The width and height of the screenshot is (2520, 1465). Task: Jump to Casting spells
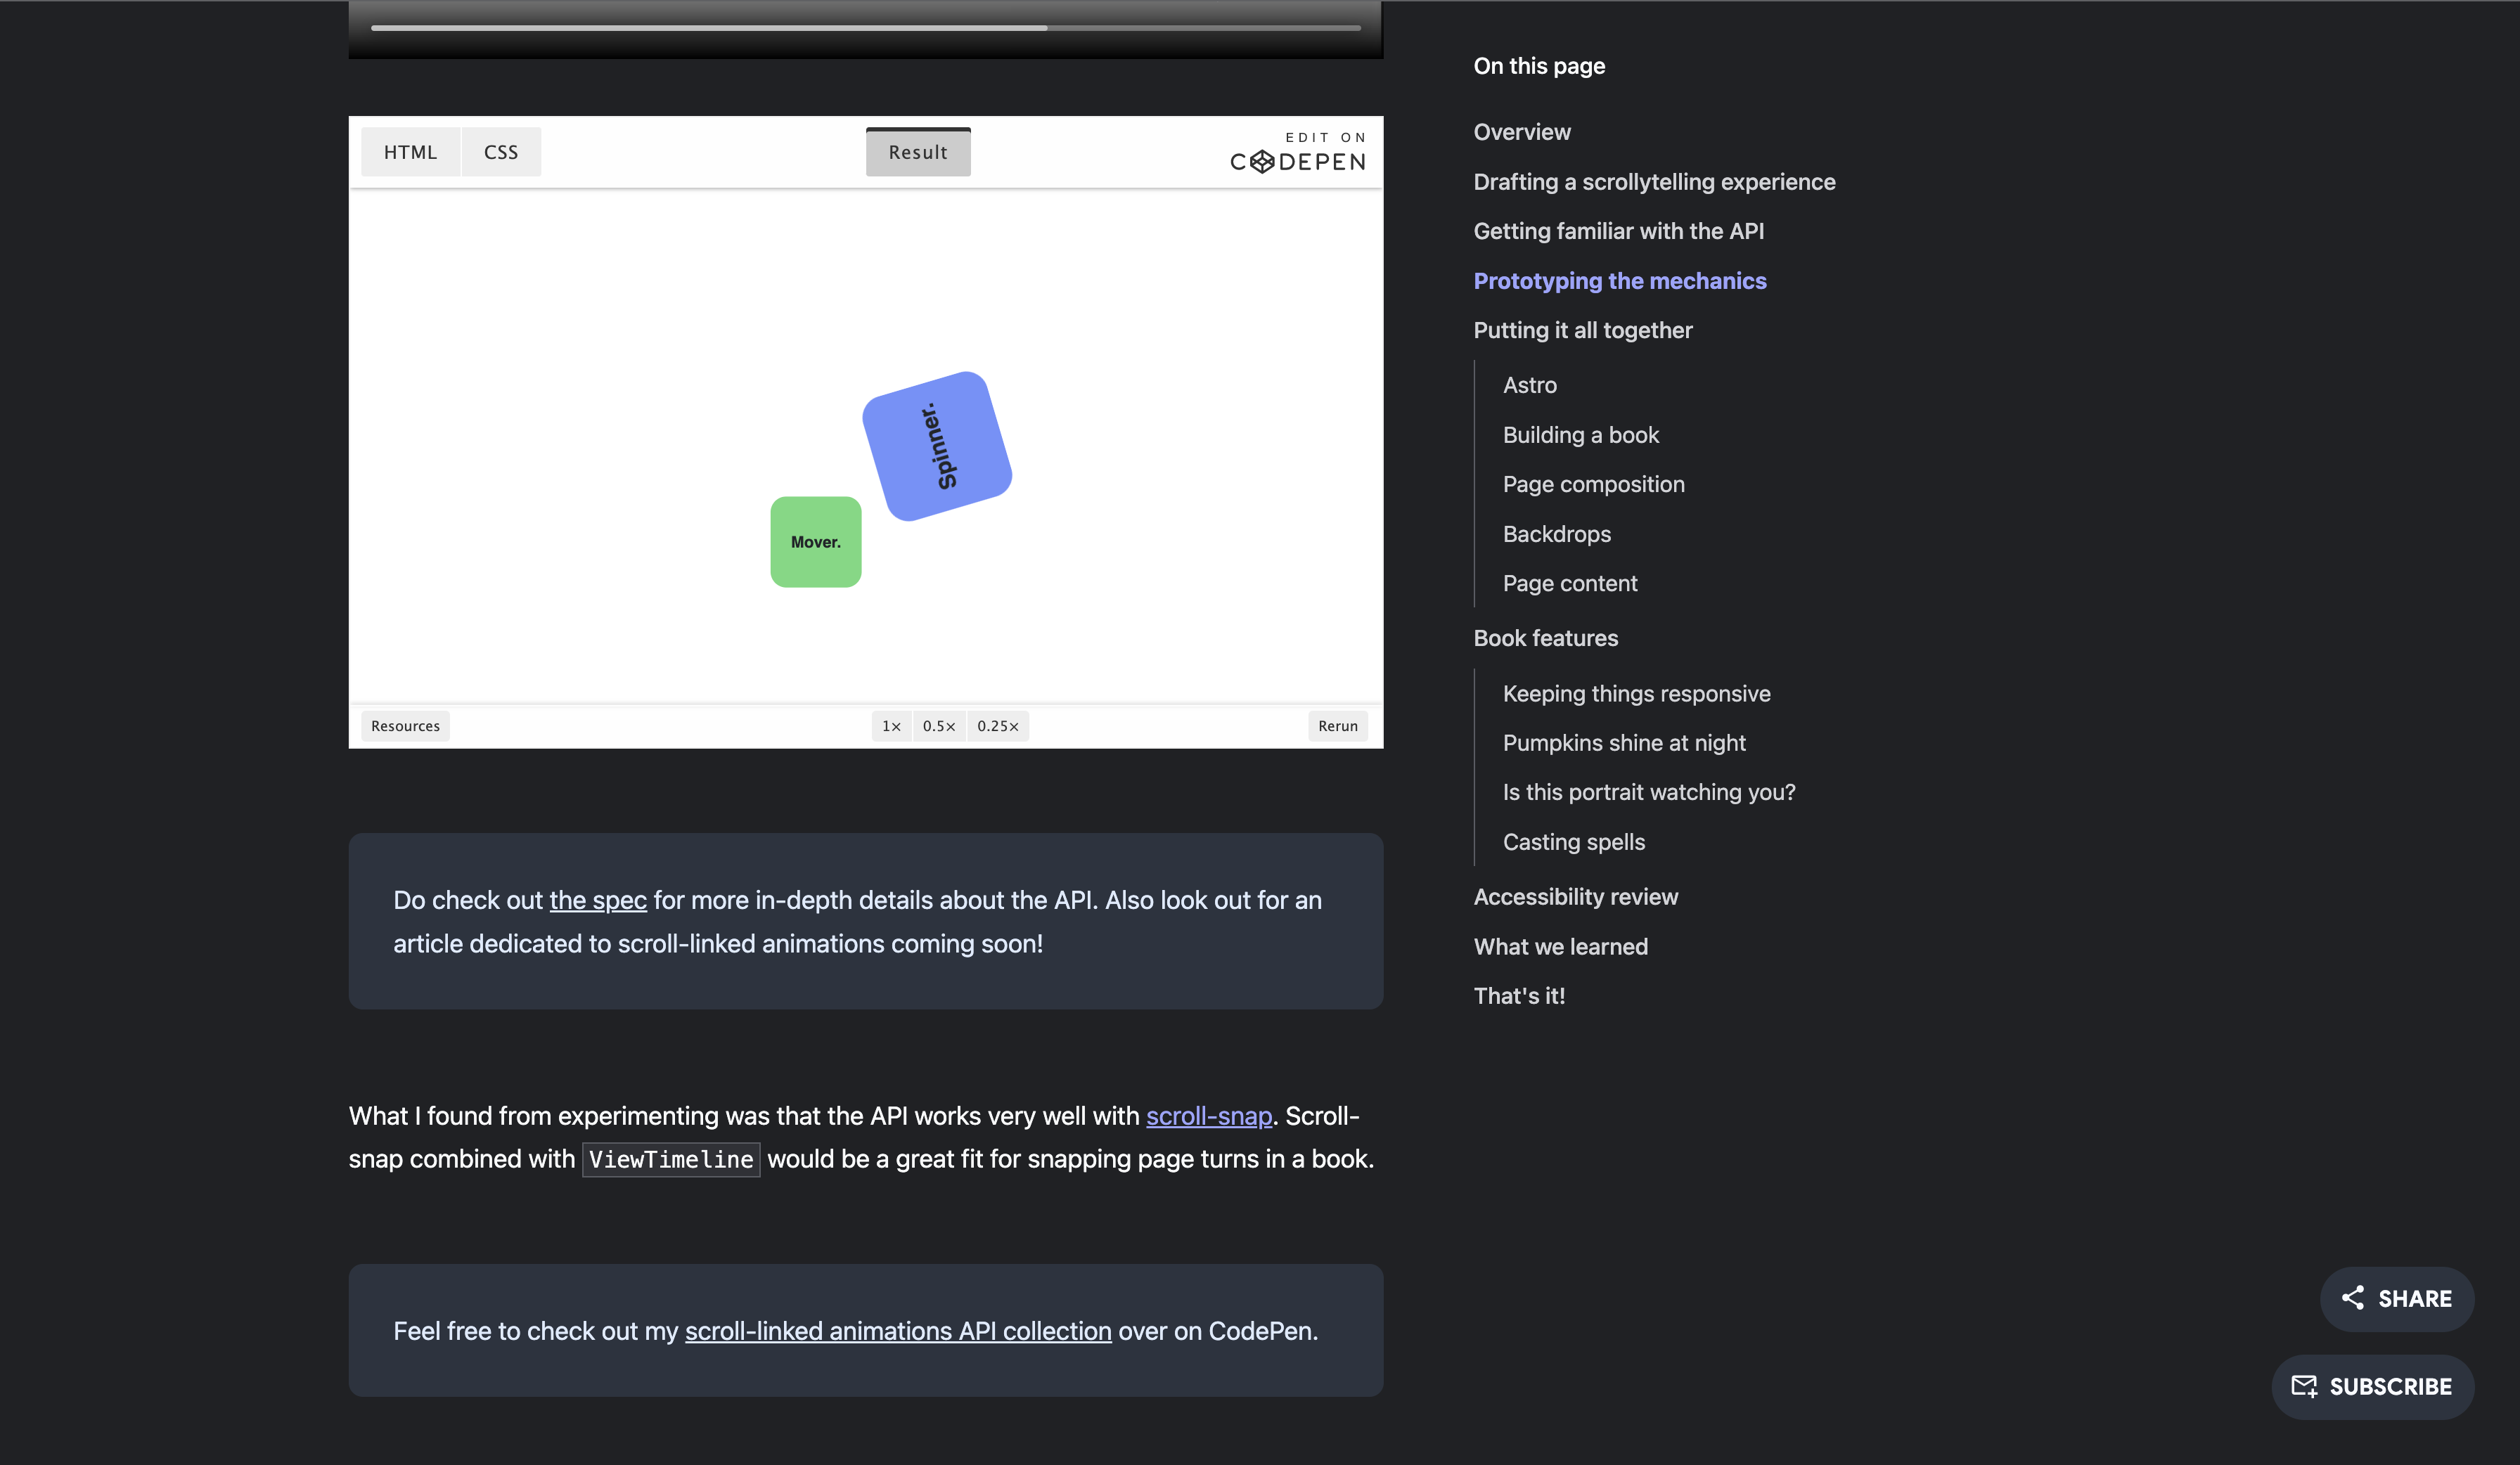point(1574,842)
